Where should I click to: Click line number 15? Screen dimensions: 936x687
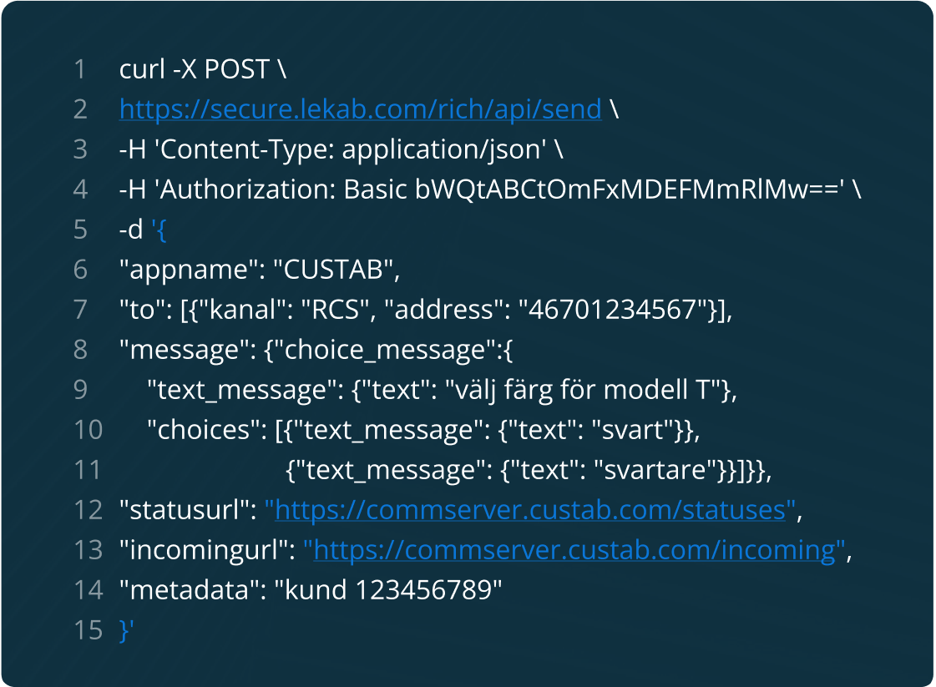coord(87,630)
